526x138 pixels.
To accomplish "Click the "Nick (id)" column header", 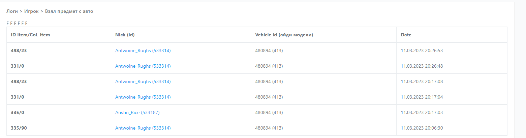I will 125,35.
